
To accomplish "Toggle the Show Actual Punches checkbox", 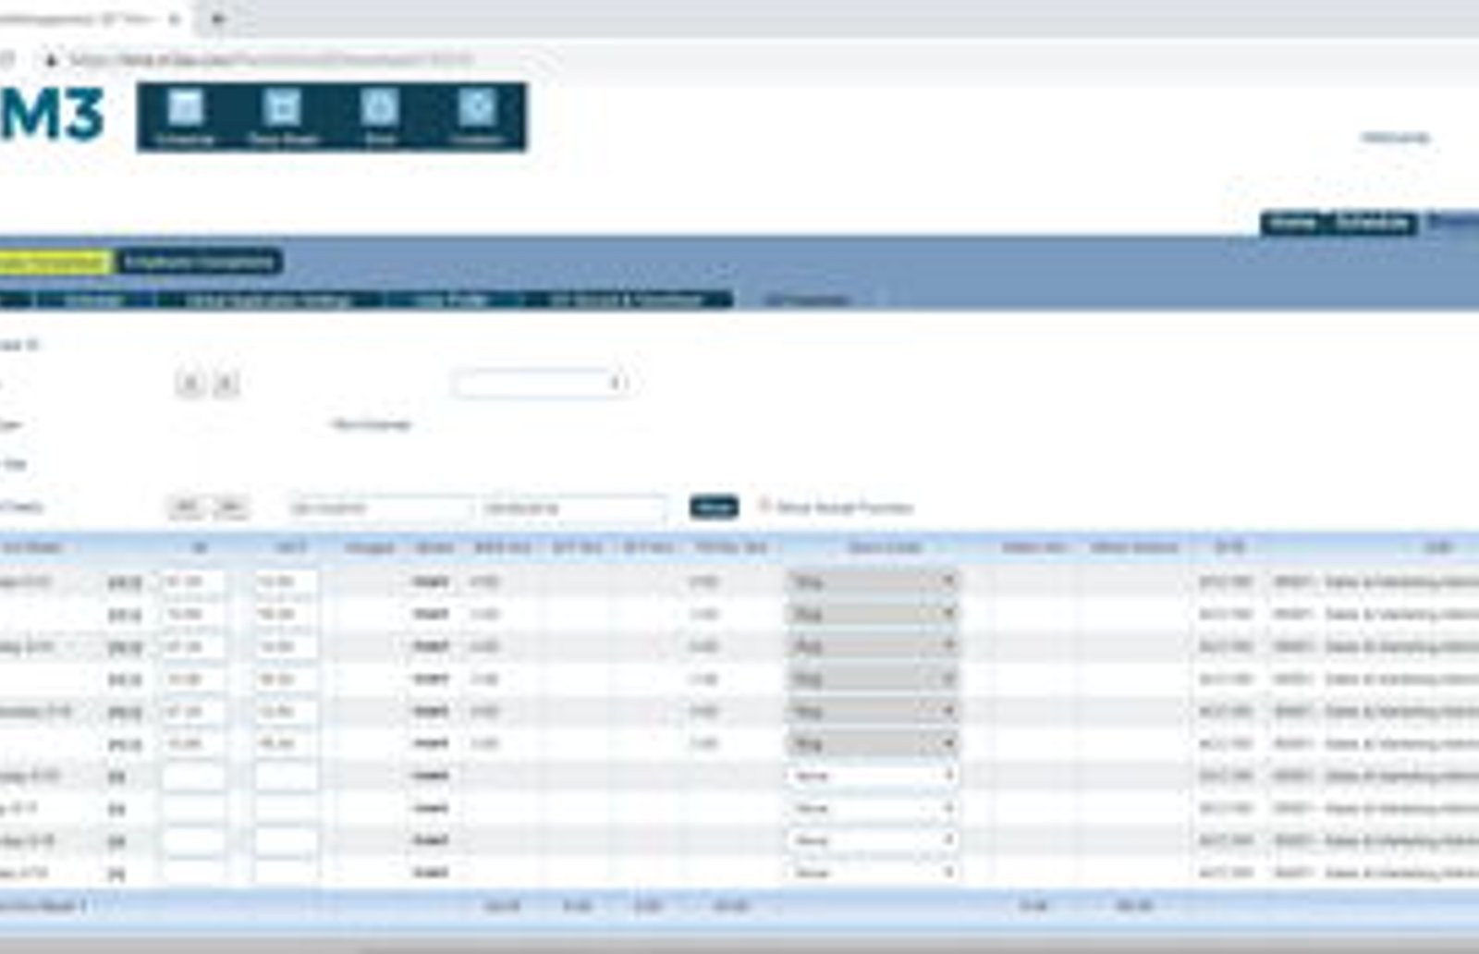I will pos(764,506).
